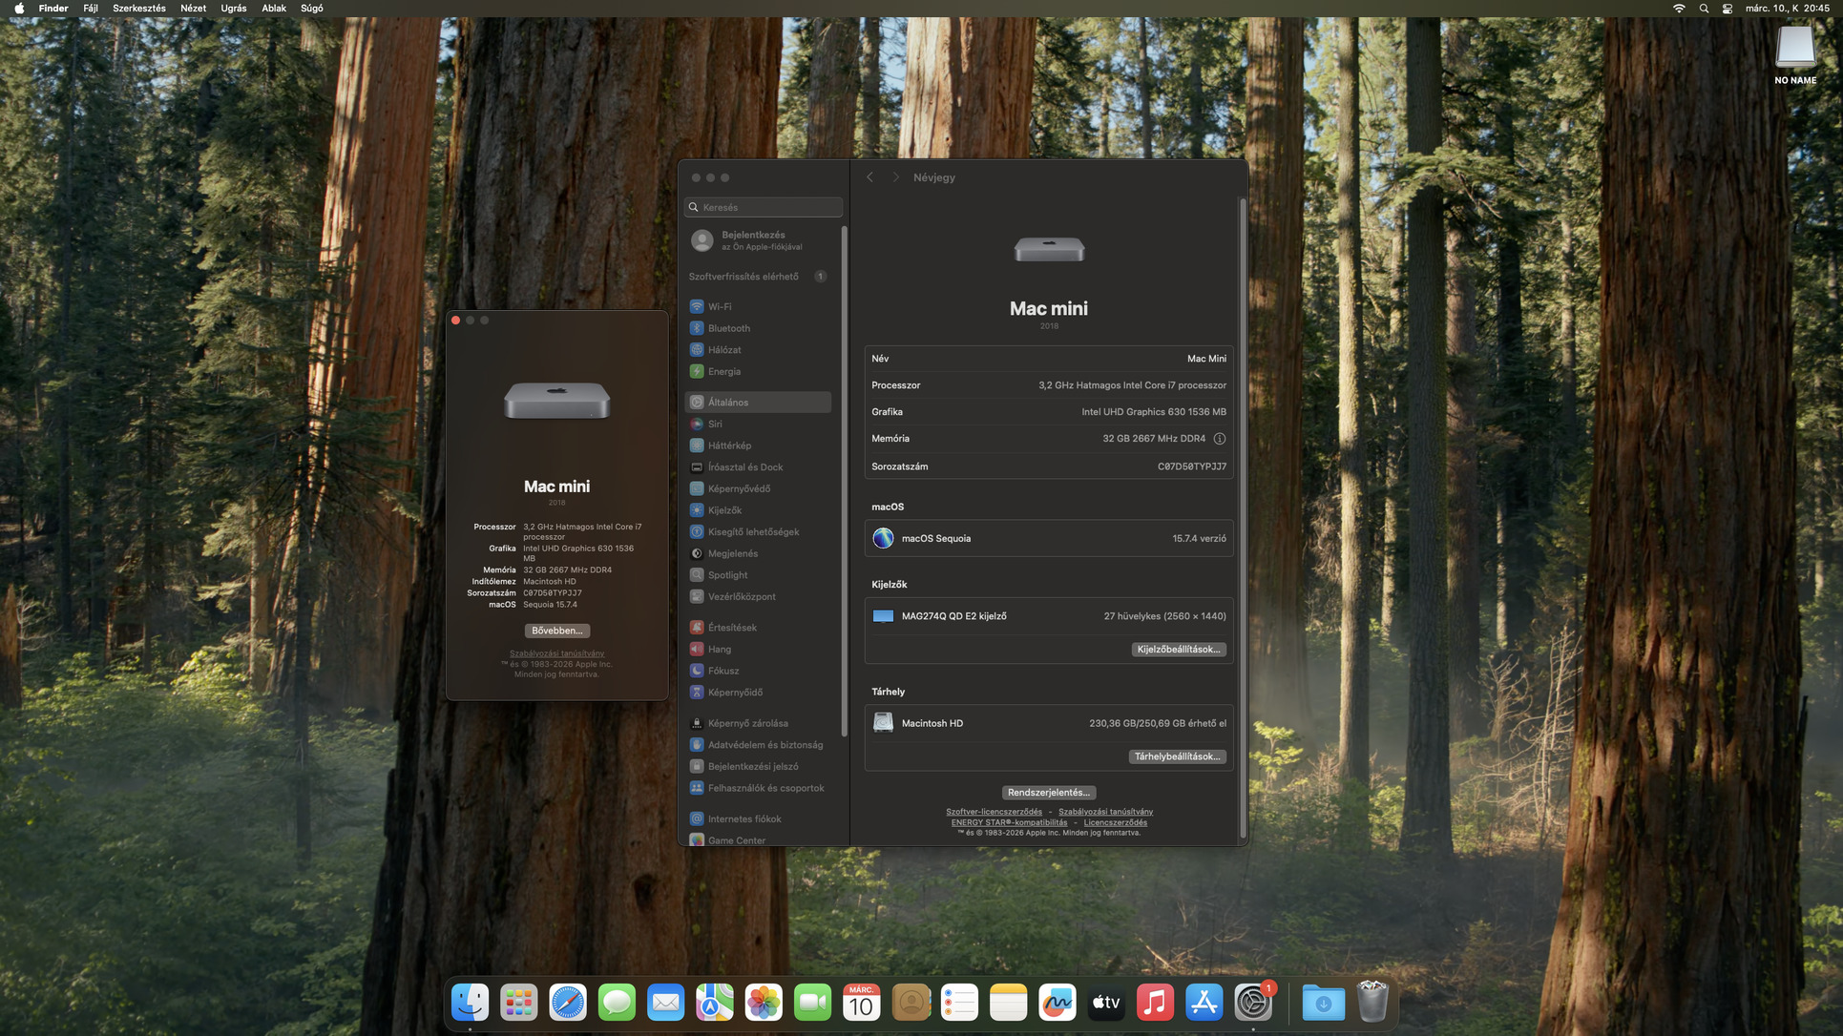Click the Wi-Fi status menu icon
This screenshot has height=1036, width=1843.
(1679, 9)
